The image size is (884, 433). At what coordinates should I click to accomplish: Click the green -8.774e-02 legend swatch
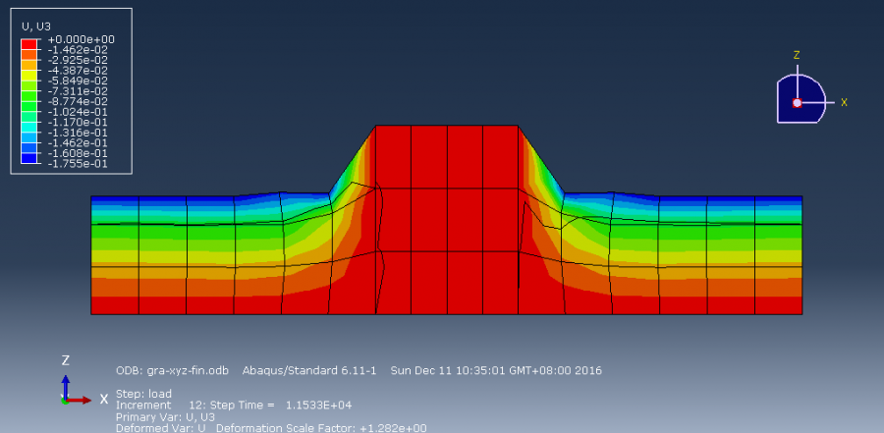click(x=28, y=107)
